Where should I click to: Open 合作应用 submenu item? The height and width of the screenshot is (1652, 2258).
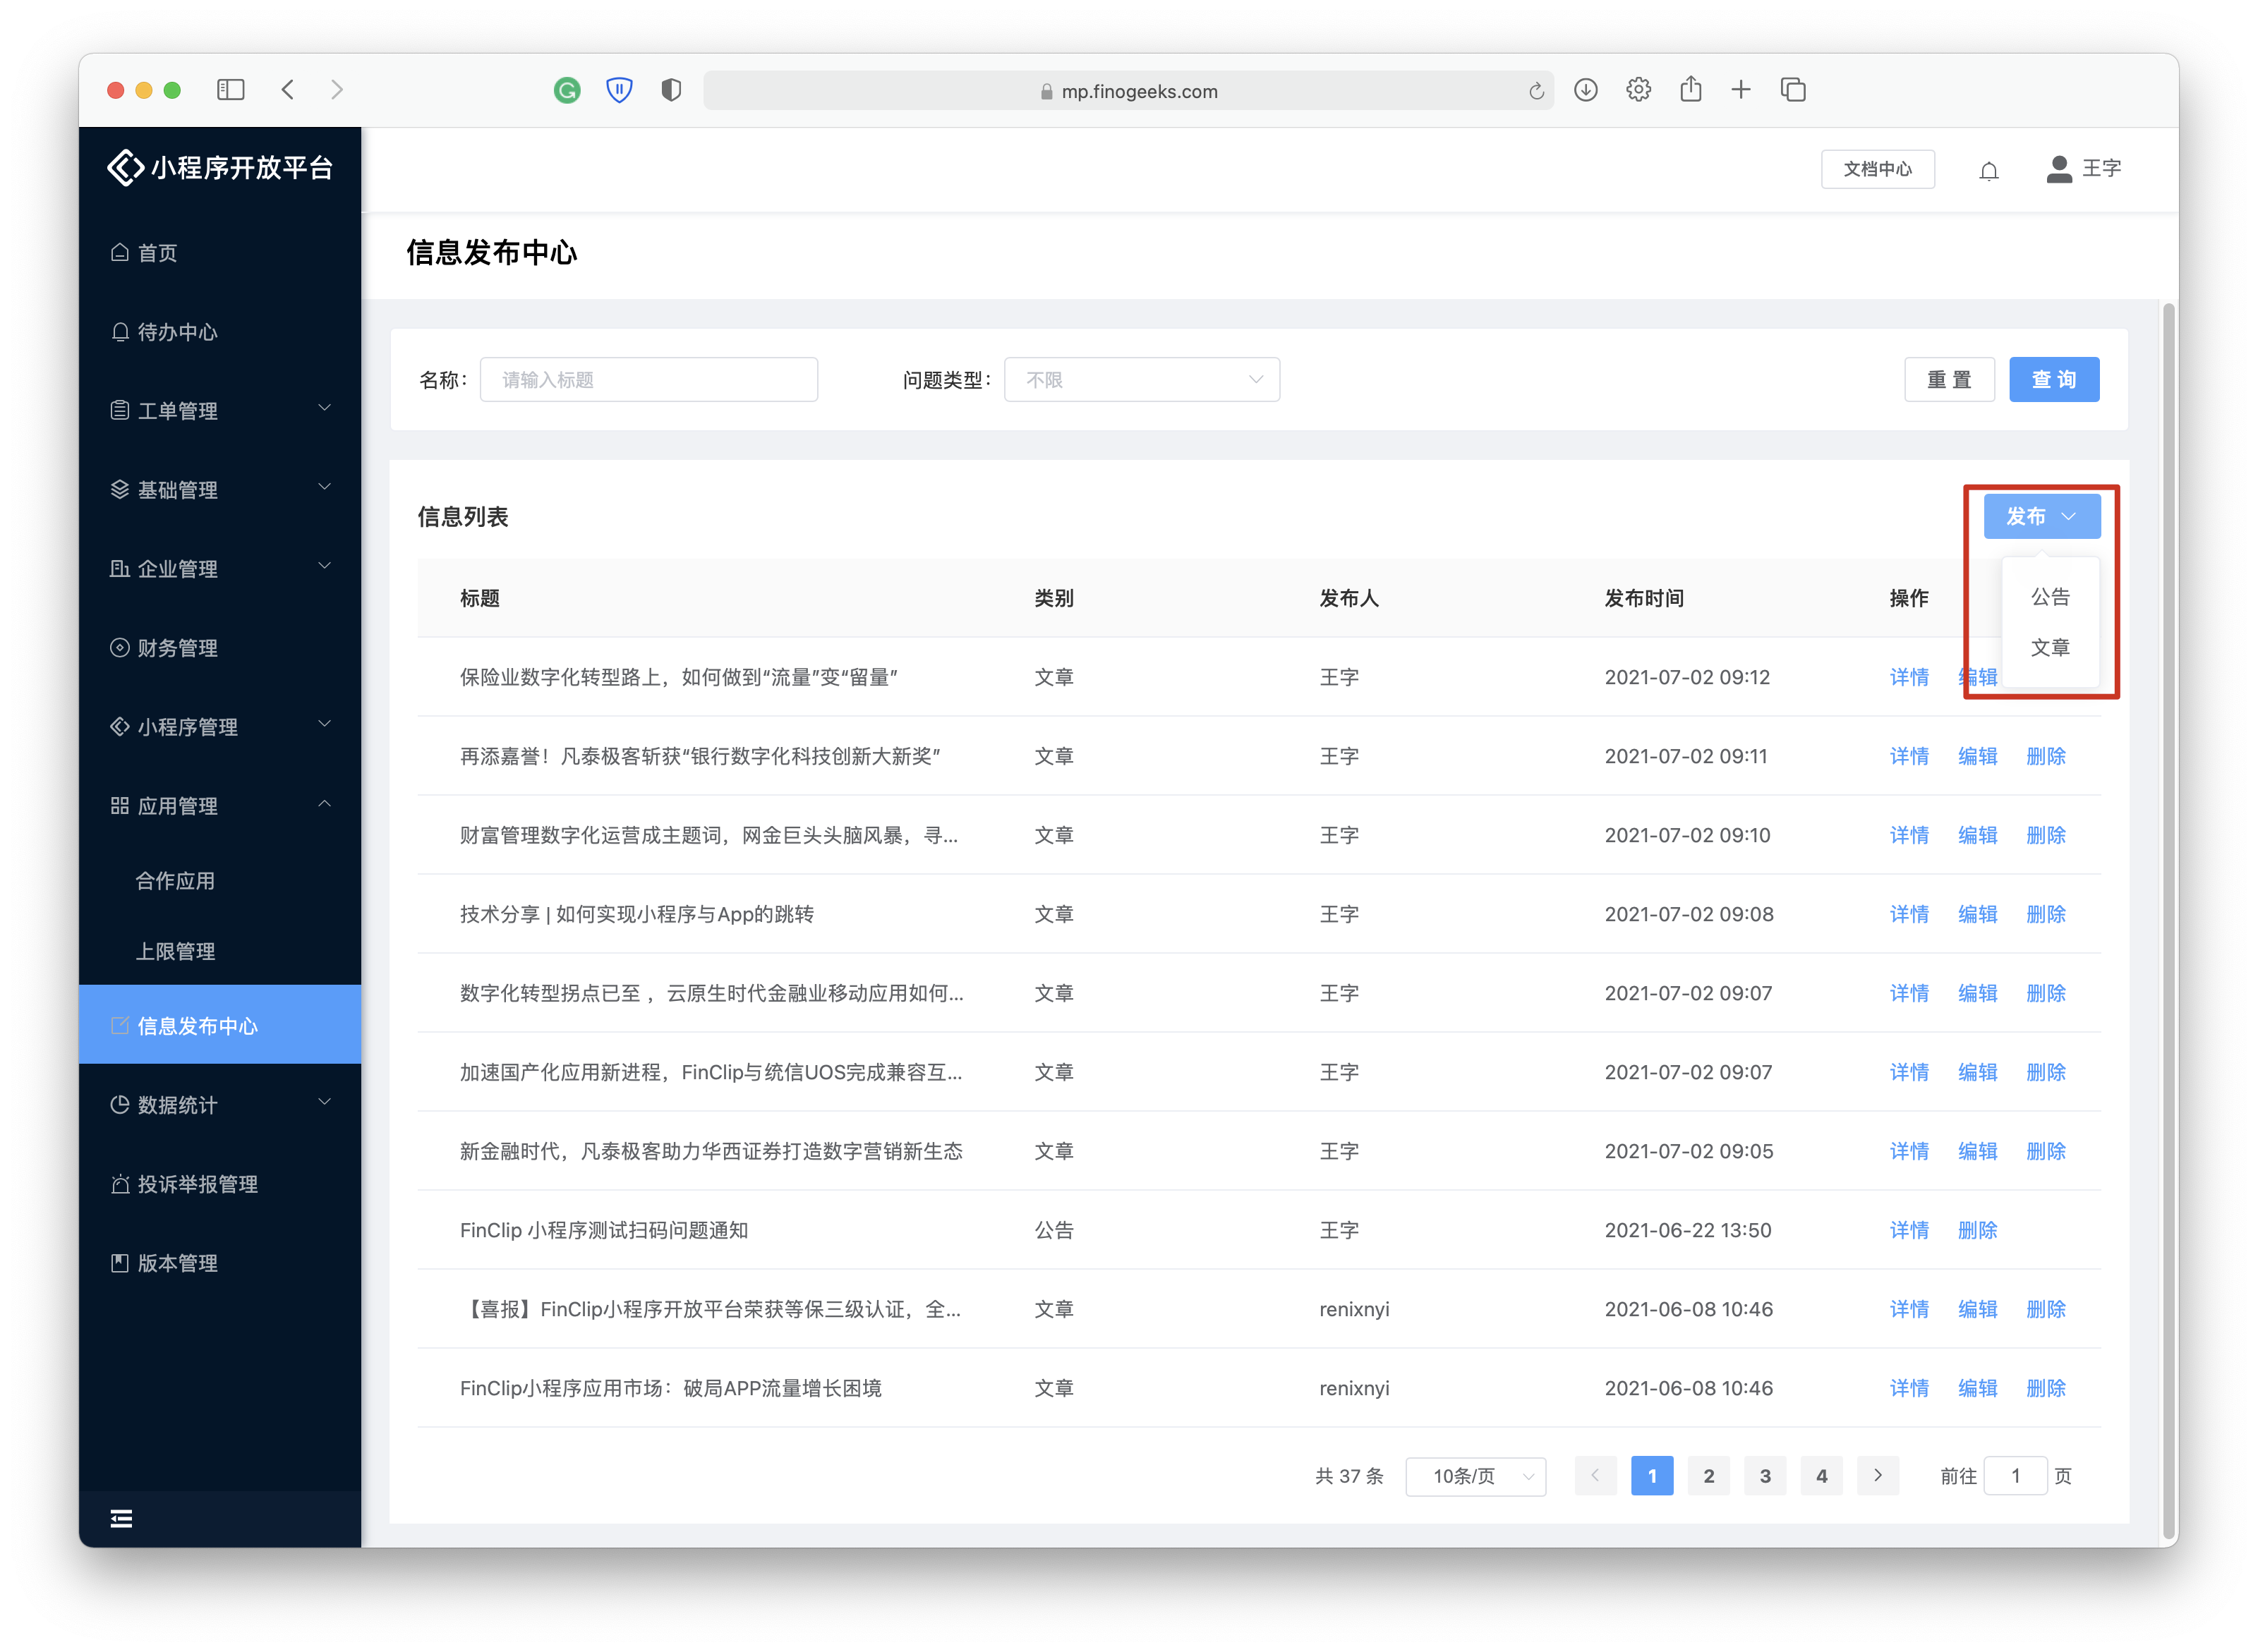coord(220,881)
